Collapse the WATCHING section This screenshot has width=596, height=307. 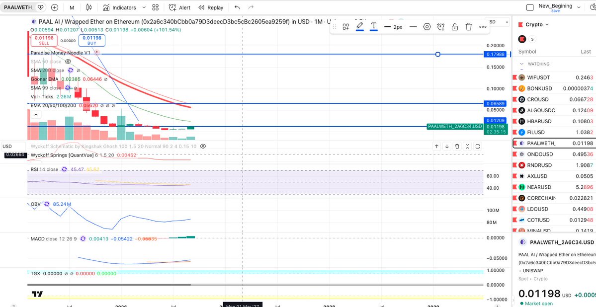coord(521,64)
